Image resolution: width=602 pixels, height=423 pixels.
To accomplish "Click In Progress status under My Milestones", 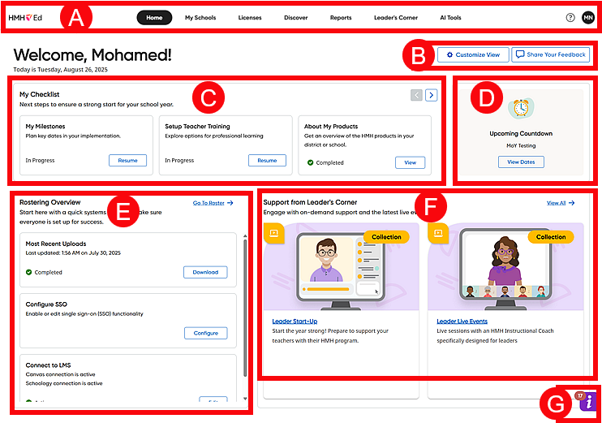I will click(x=40, y=160).
